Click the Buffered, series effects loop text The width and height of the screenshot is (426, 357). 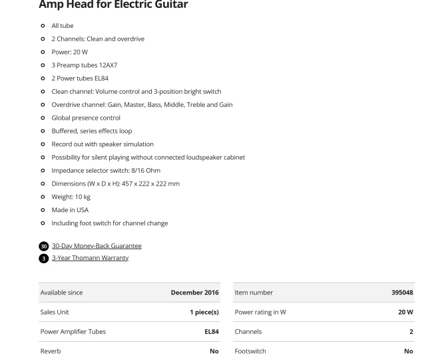[92, 131]
